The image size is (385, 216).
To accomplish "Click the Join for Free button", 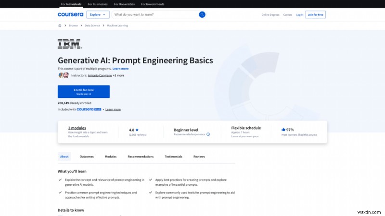I will 315,15.
